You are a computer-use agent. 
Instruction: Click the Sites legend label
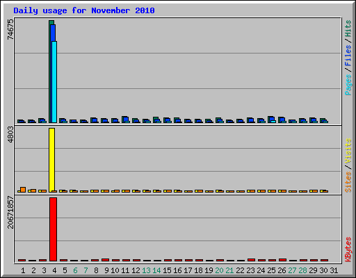pyautogui.click(x=348, y=182)
